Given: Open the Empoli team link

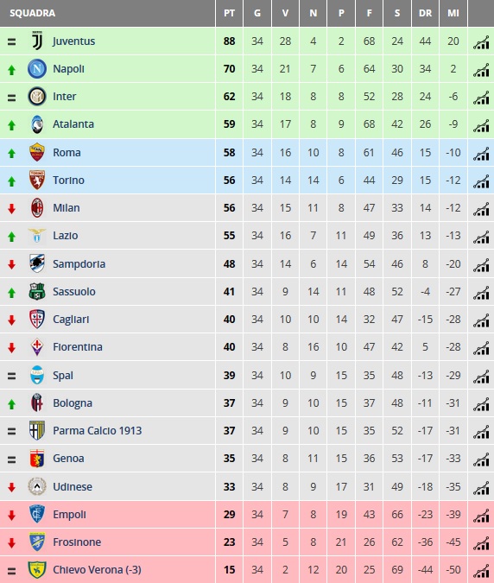Looking at the screenshot, I should click(69, 514).
